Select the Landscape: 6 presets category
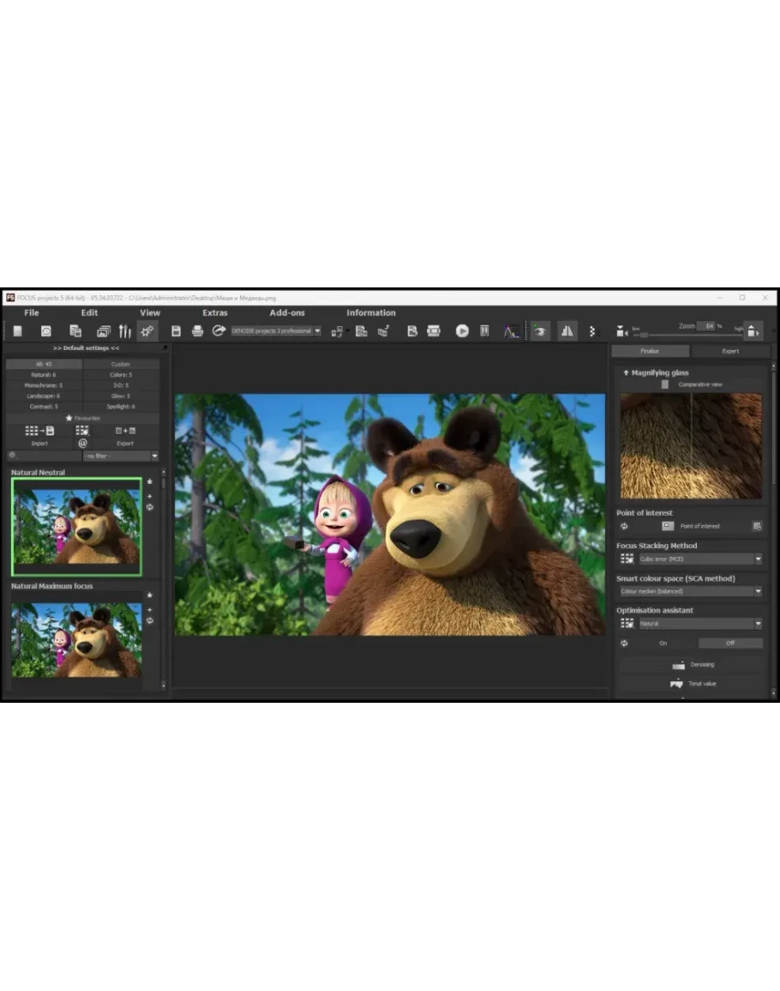The image size is (780, 991). pyautogui.click(x=45, y=396)
